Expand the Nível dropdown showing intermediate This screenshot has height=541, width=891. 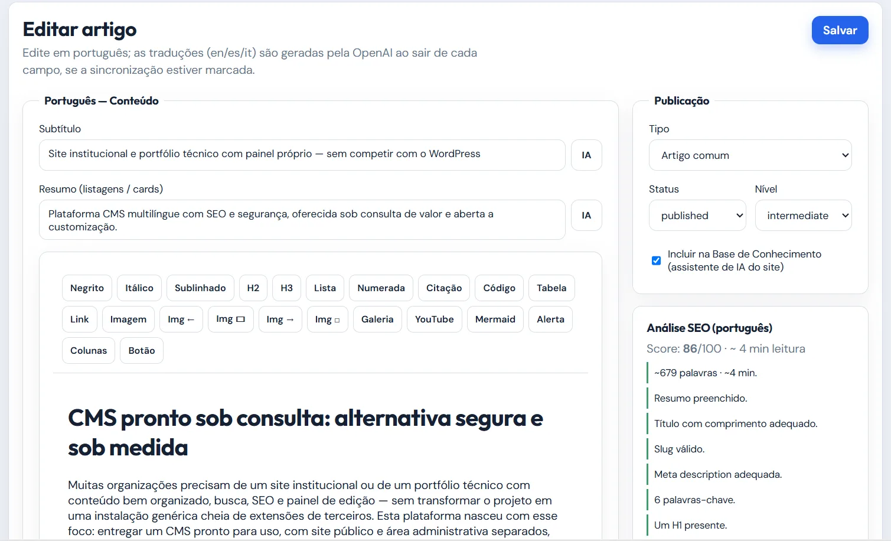803,216
